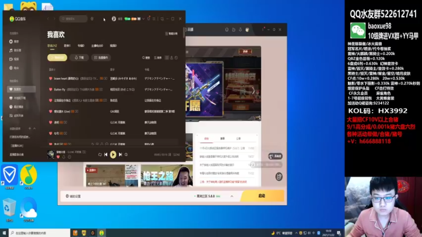Expand the server region selector arrow in launcher
The width and height of the screenshot is (422, 237).
point(232,196)
